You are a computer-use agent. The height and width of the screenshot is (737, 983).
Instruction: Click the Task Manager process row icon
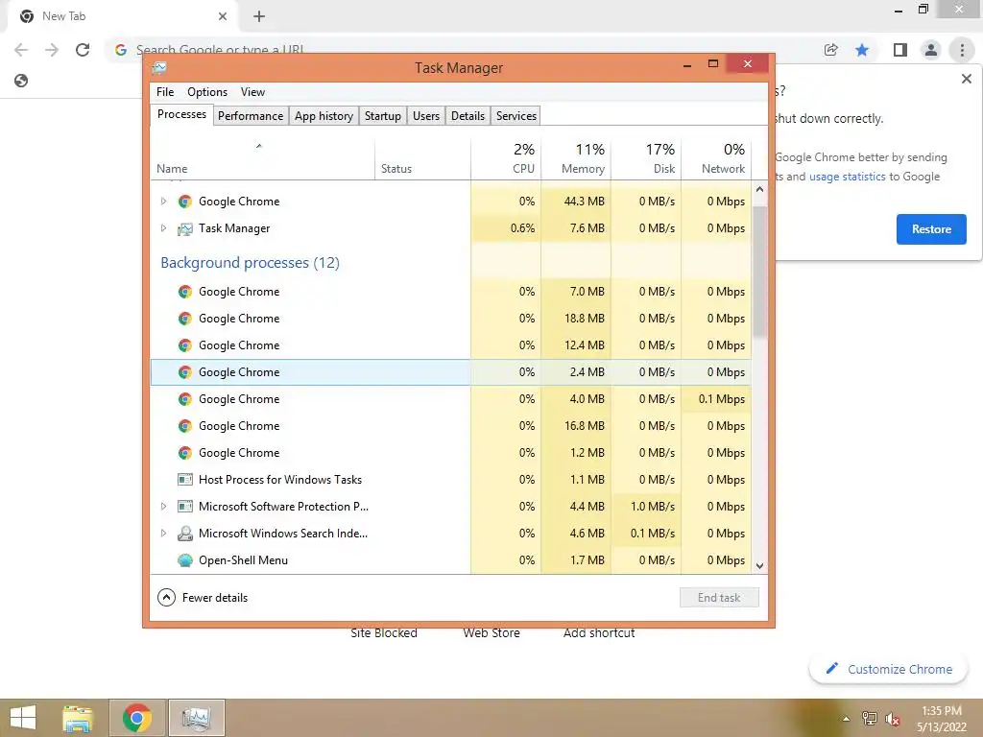coord(185,228)
